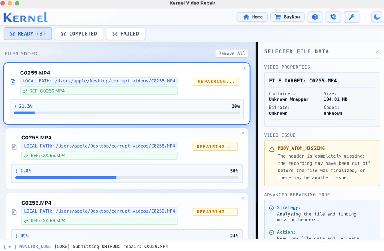Click the MONITOR_LOG play arrow icon

(x=10, y=247)
